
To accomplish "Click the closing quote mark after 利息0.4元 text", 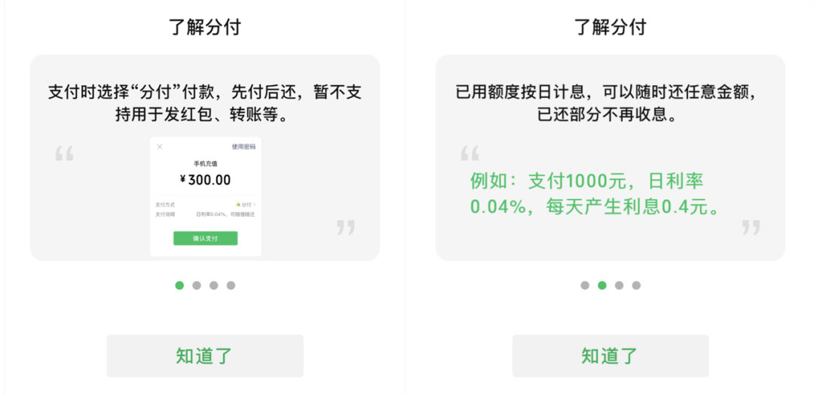I will coord(751,227).
